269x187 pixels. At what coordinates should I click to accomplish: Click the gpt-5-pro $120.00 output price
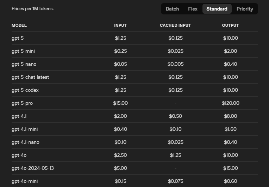pos(230,103)
